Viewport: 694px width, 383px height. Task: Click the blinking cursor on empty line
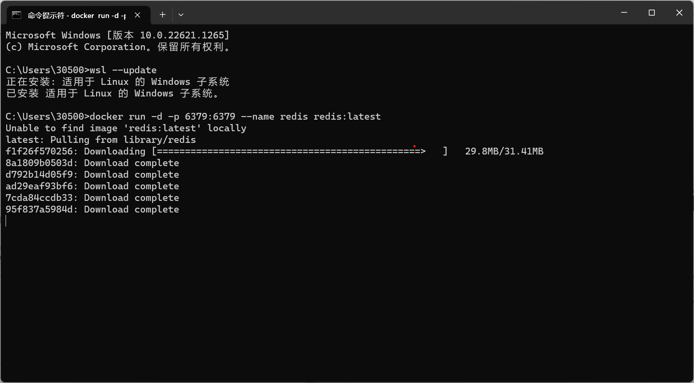(6, 221)
